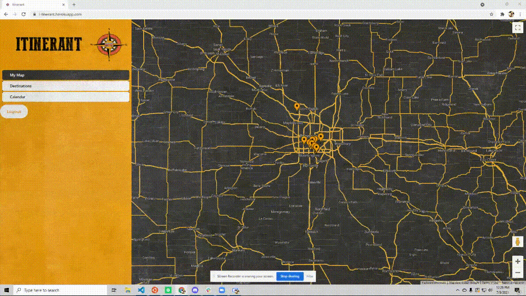Open the browser extensions puzzle icon

coord(502,14)
